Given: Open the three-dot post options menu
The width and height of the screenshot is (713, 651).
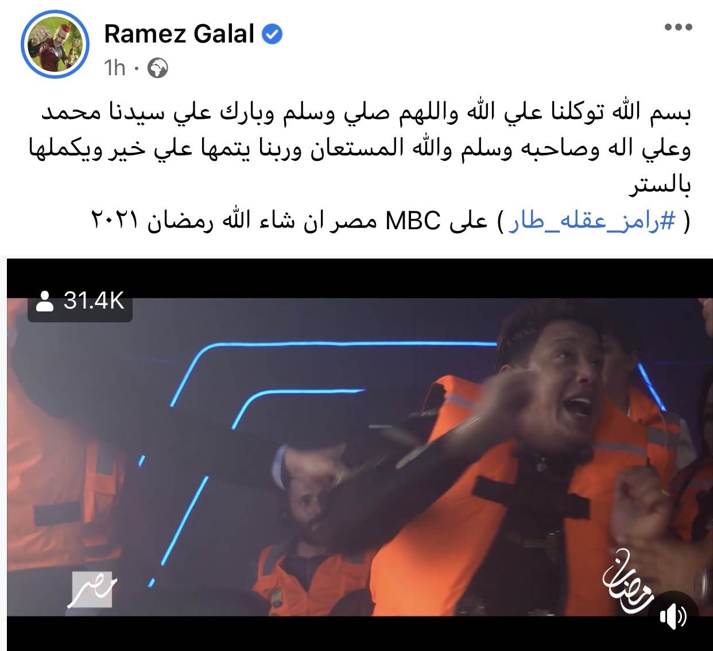Looking at the screenshot, I should point(679,27).
